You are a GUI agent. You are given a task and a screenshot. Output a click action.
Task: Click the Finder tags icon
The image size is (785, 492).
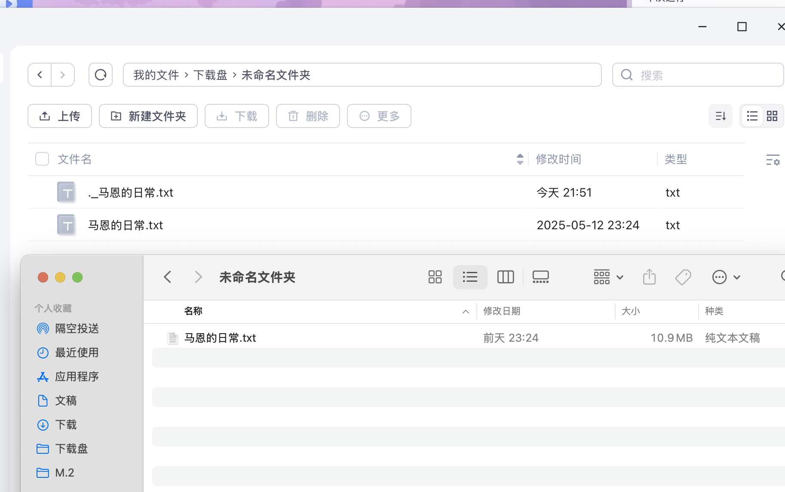coord(683,277)
